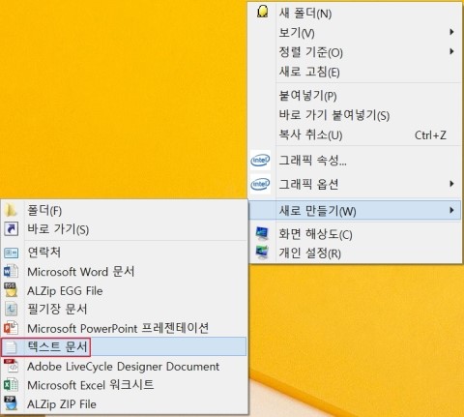Choose 바로 가기 붙여넣기(S)
Screen dimensions: 464x417
point(355,115)
